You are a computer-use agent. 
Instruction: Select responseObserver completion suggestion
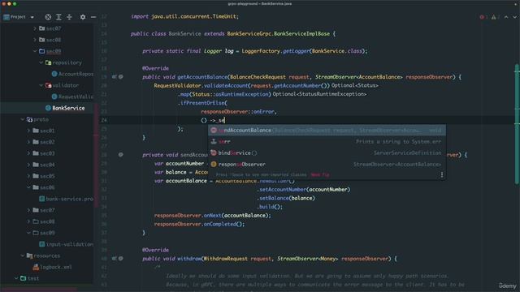[x=327, y=164]
